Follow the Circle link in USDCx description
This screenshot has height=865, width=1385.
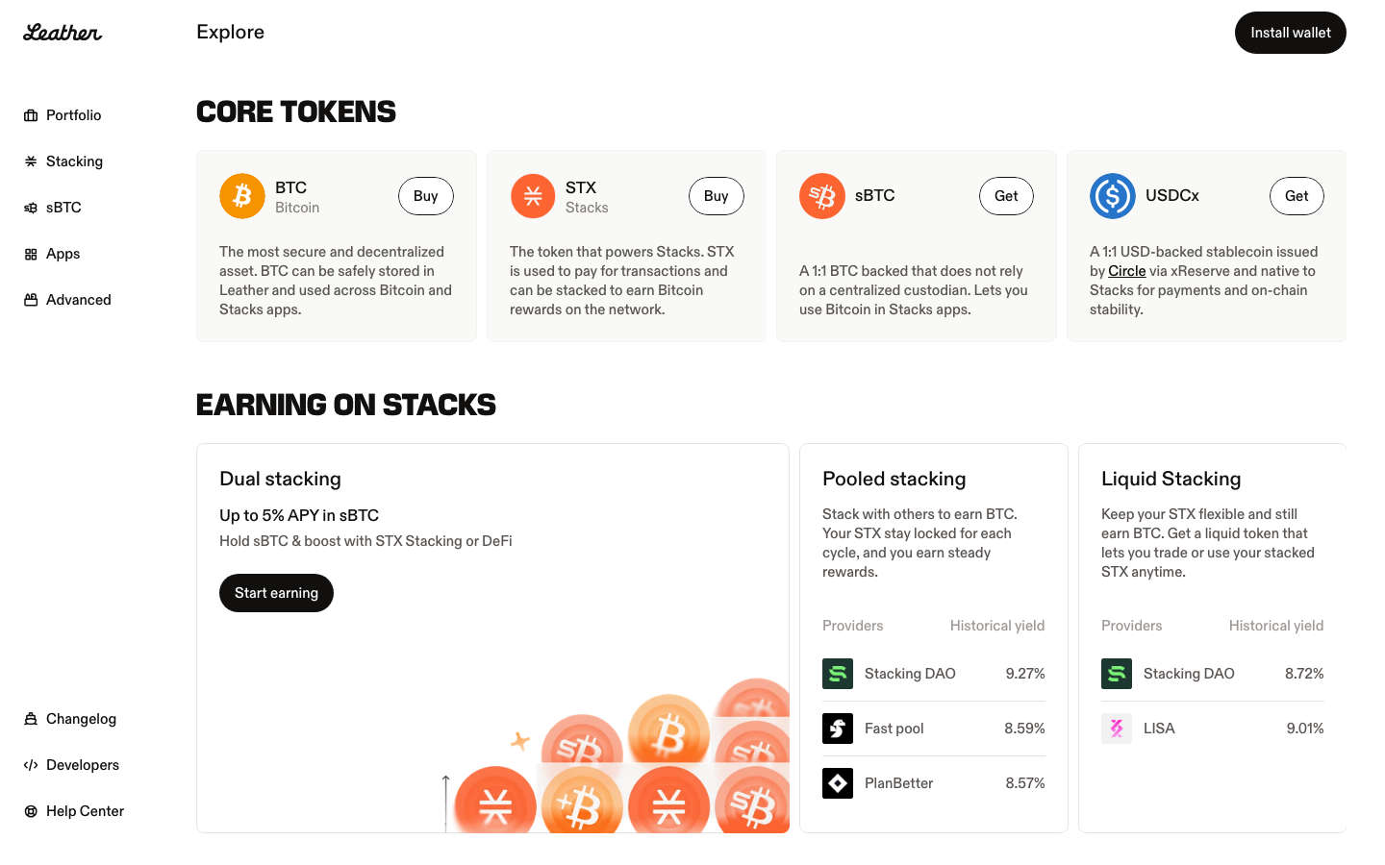pos(1127,271)
